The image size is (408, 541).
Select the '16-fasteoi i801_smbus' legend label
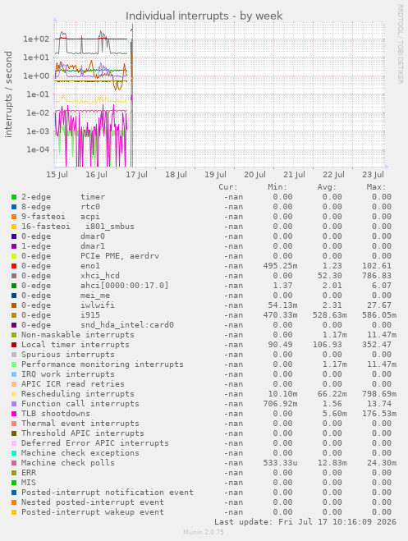[x=78, y=227]
